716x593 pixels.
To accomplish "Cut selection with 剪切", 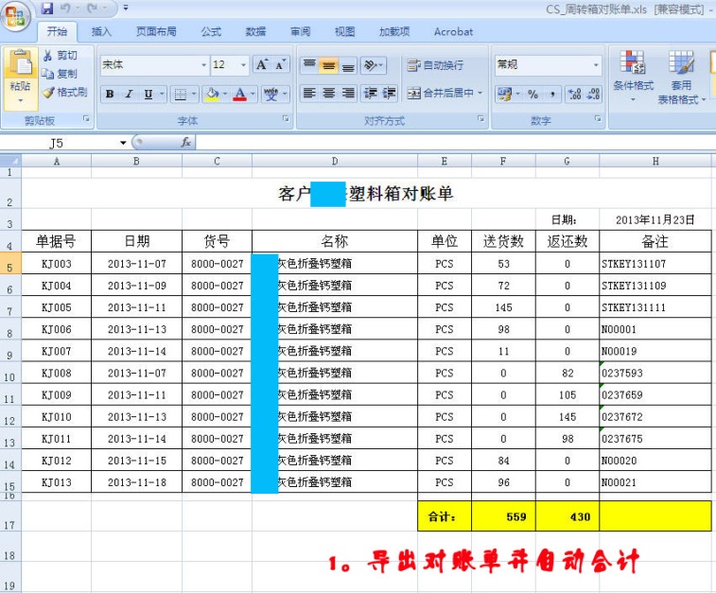I will [60, 56].
